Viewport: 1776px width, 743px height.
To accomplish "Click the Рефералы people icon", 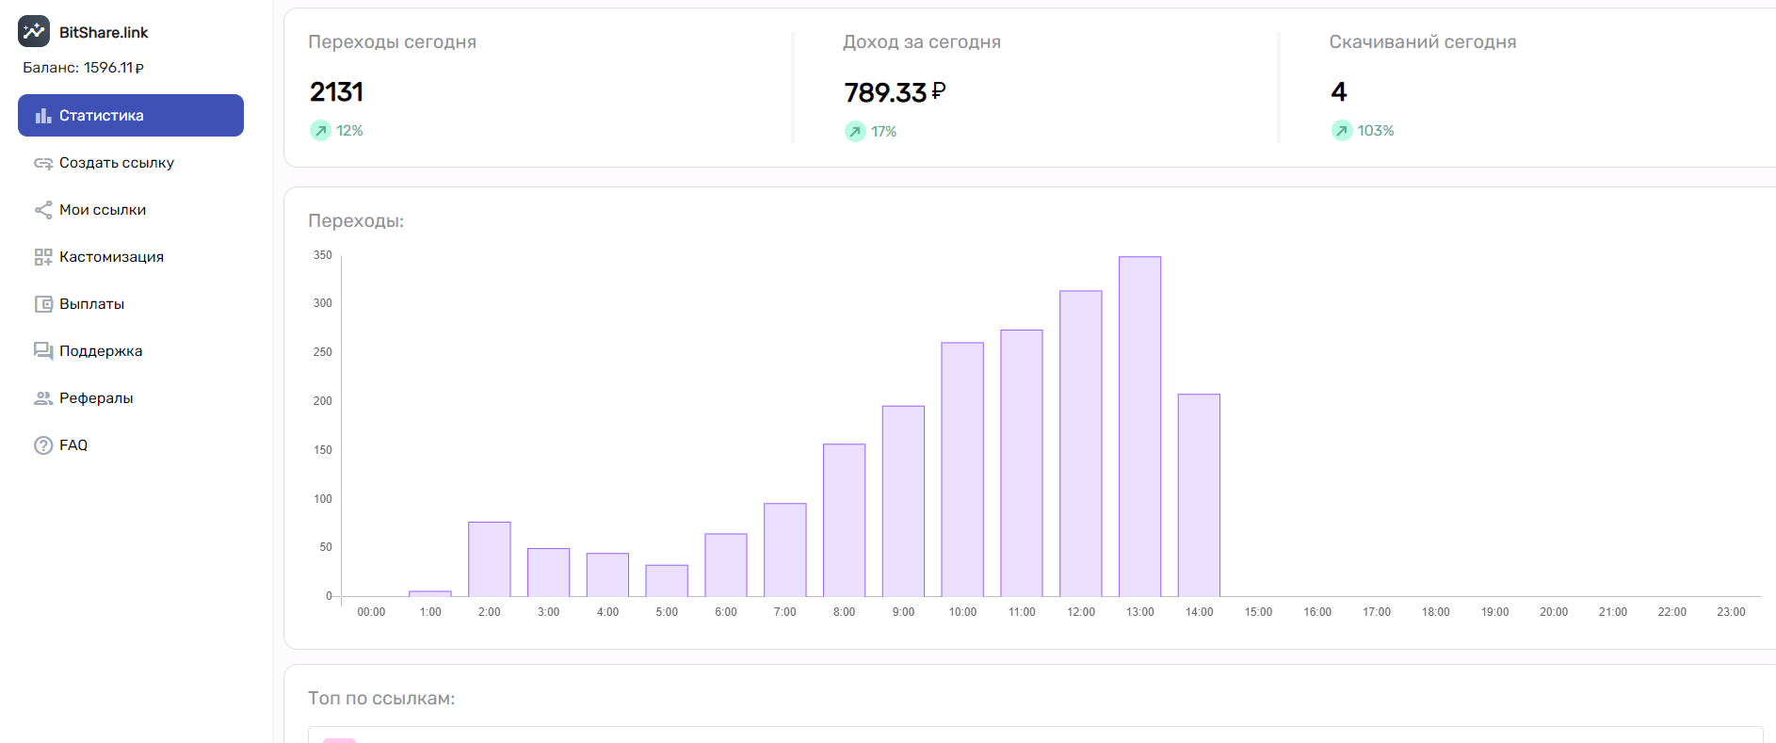I will [x=43, y=398].
